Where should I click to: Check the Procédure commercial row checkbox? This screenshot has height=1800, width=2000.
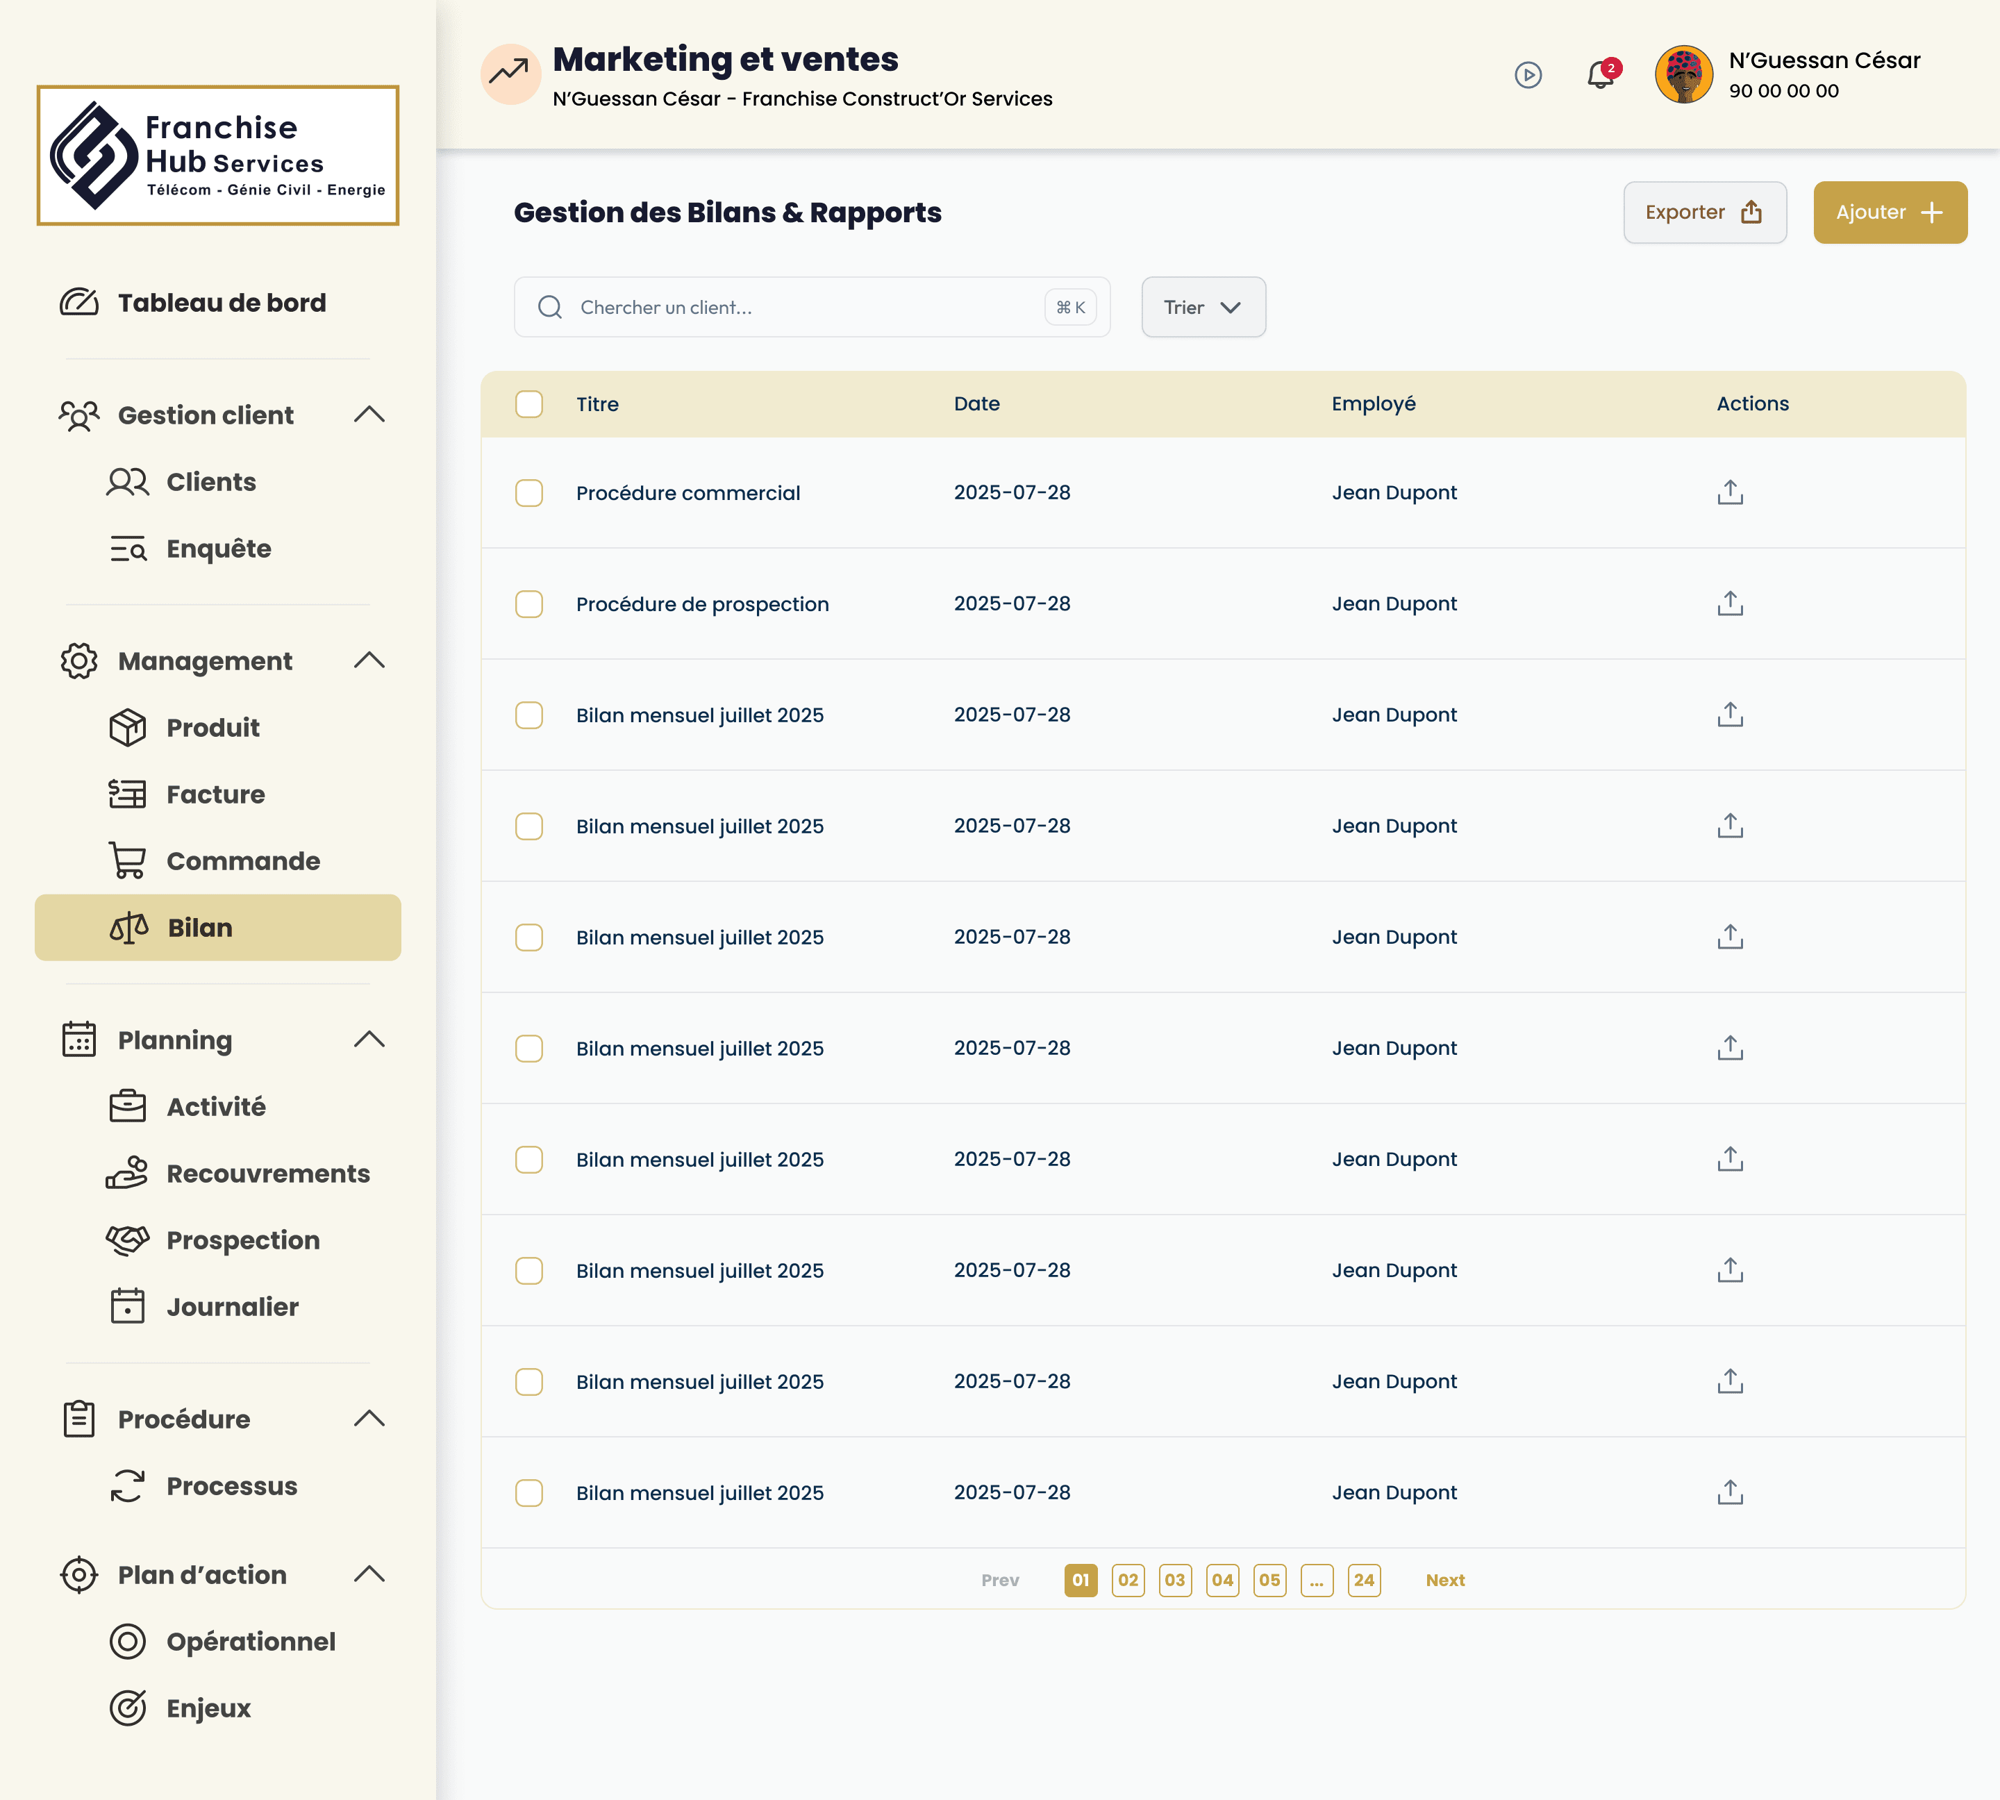pyautogui.click(x=529, y=492)
